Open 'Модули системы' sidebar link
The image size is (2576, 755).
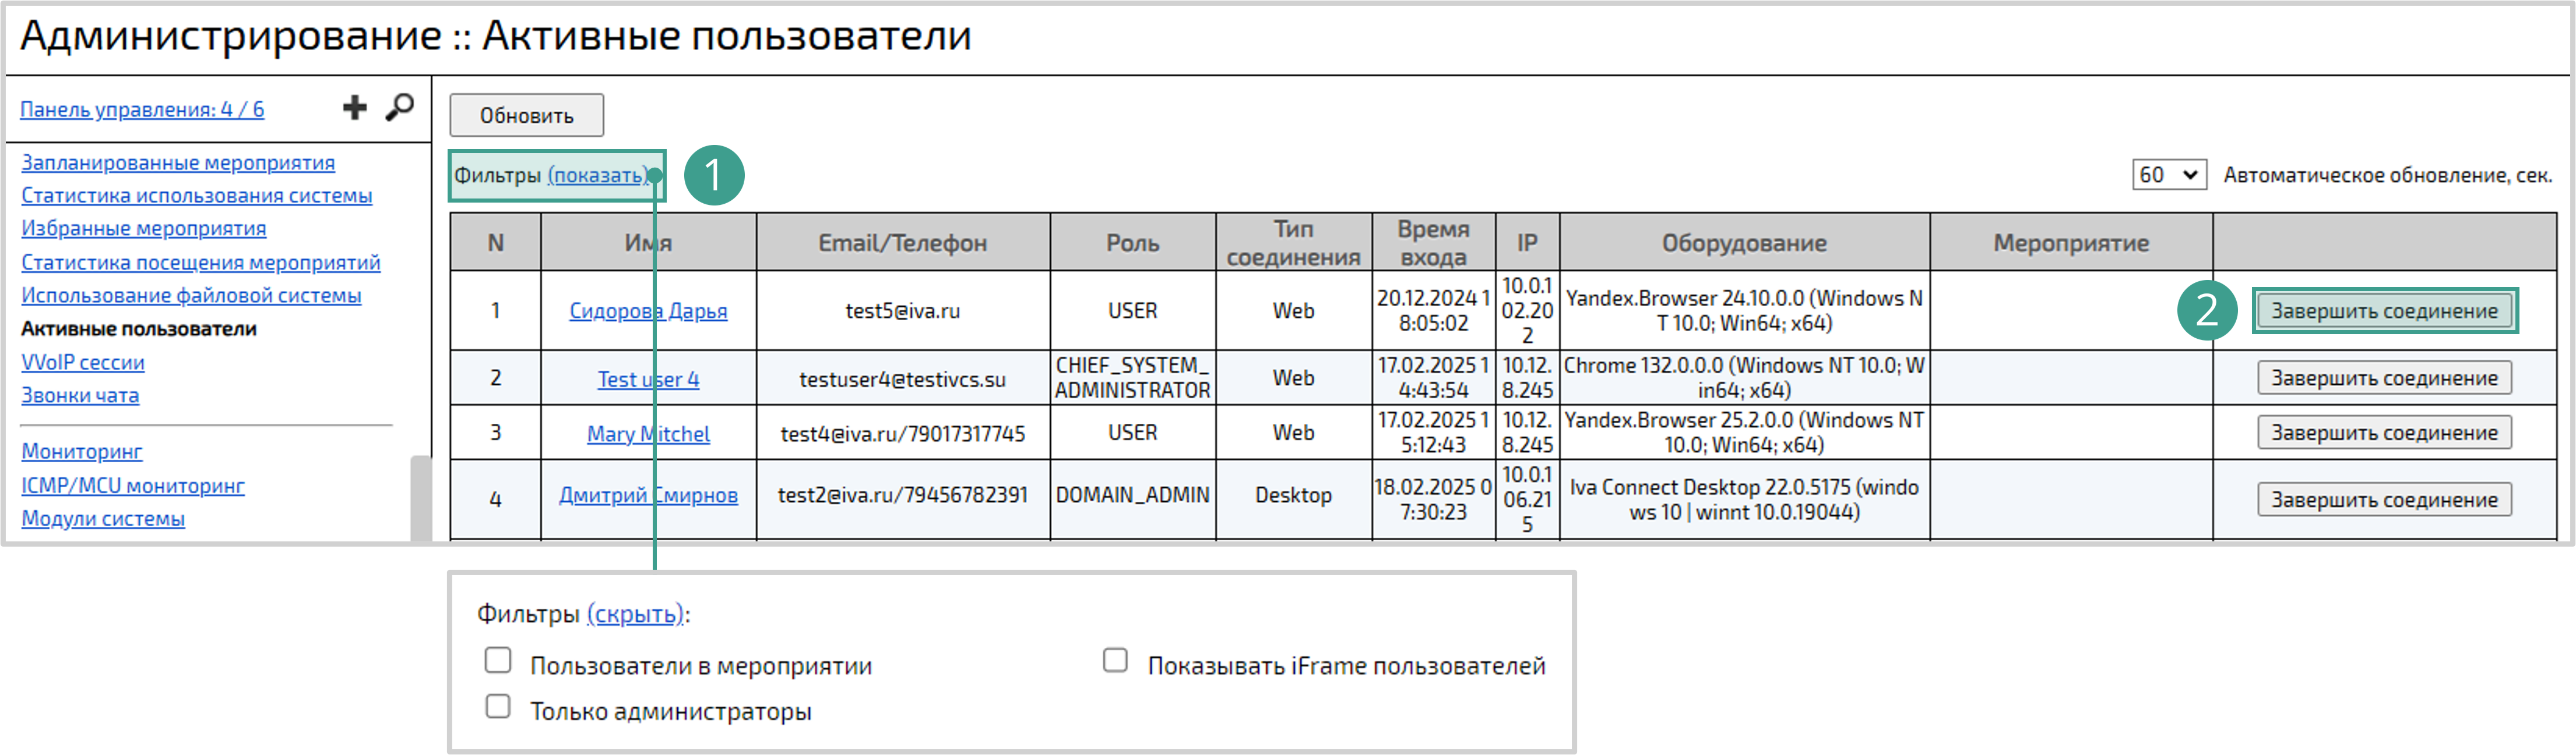103,519
